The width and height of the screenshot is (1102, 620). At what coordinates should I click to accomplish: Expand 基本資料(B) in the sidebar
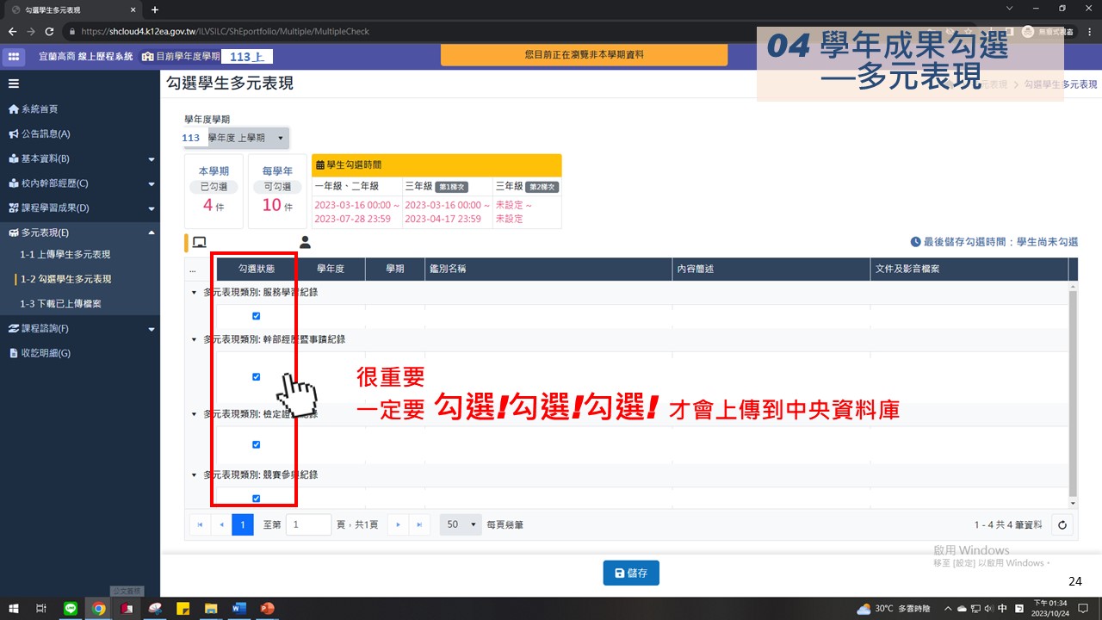[80, 158]
